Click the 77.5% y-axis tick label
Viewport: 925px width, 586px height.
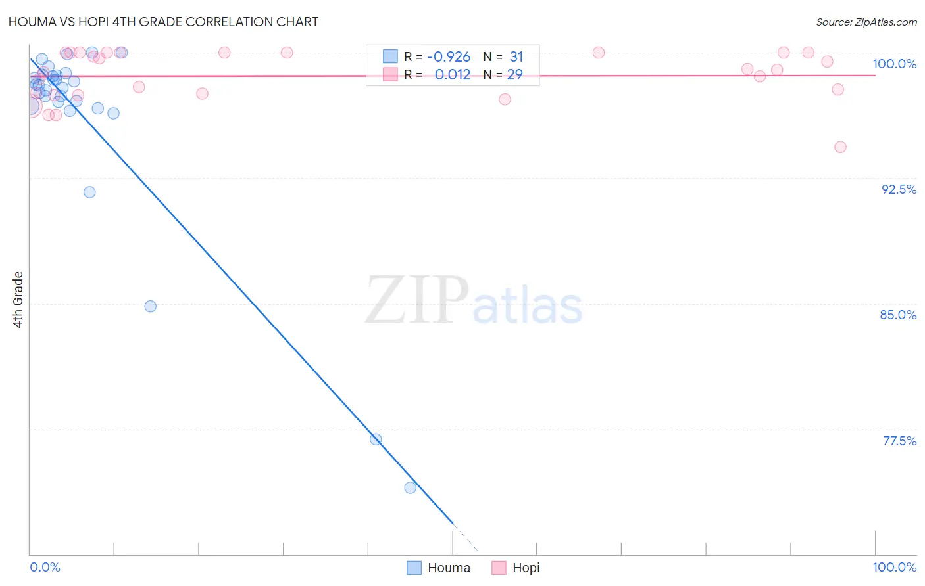(899, 441)
